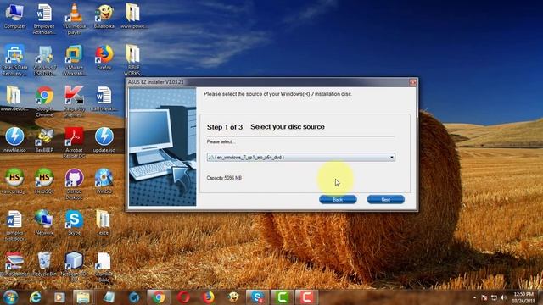Launch the VLC media player shortcut

coord(74,19)
